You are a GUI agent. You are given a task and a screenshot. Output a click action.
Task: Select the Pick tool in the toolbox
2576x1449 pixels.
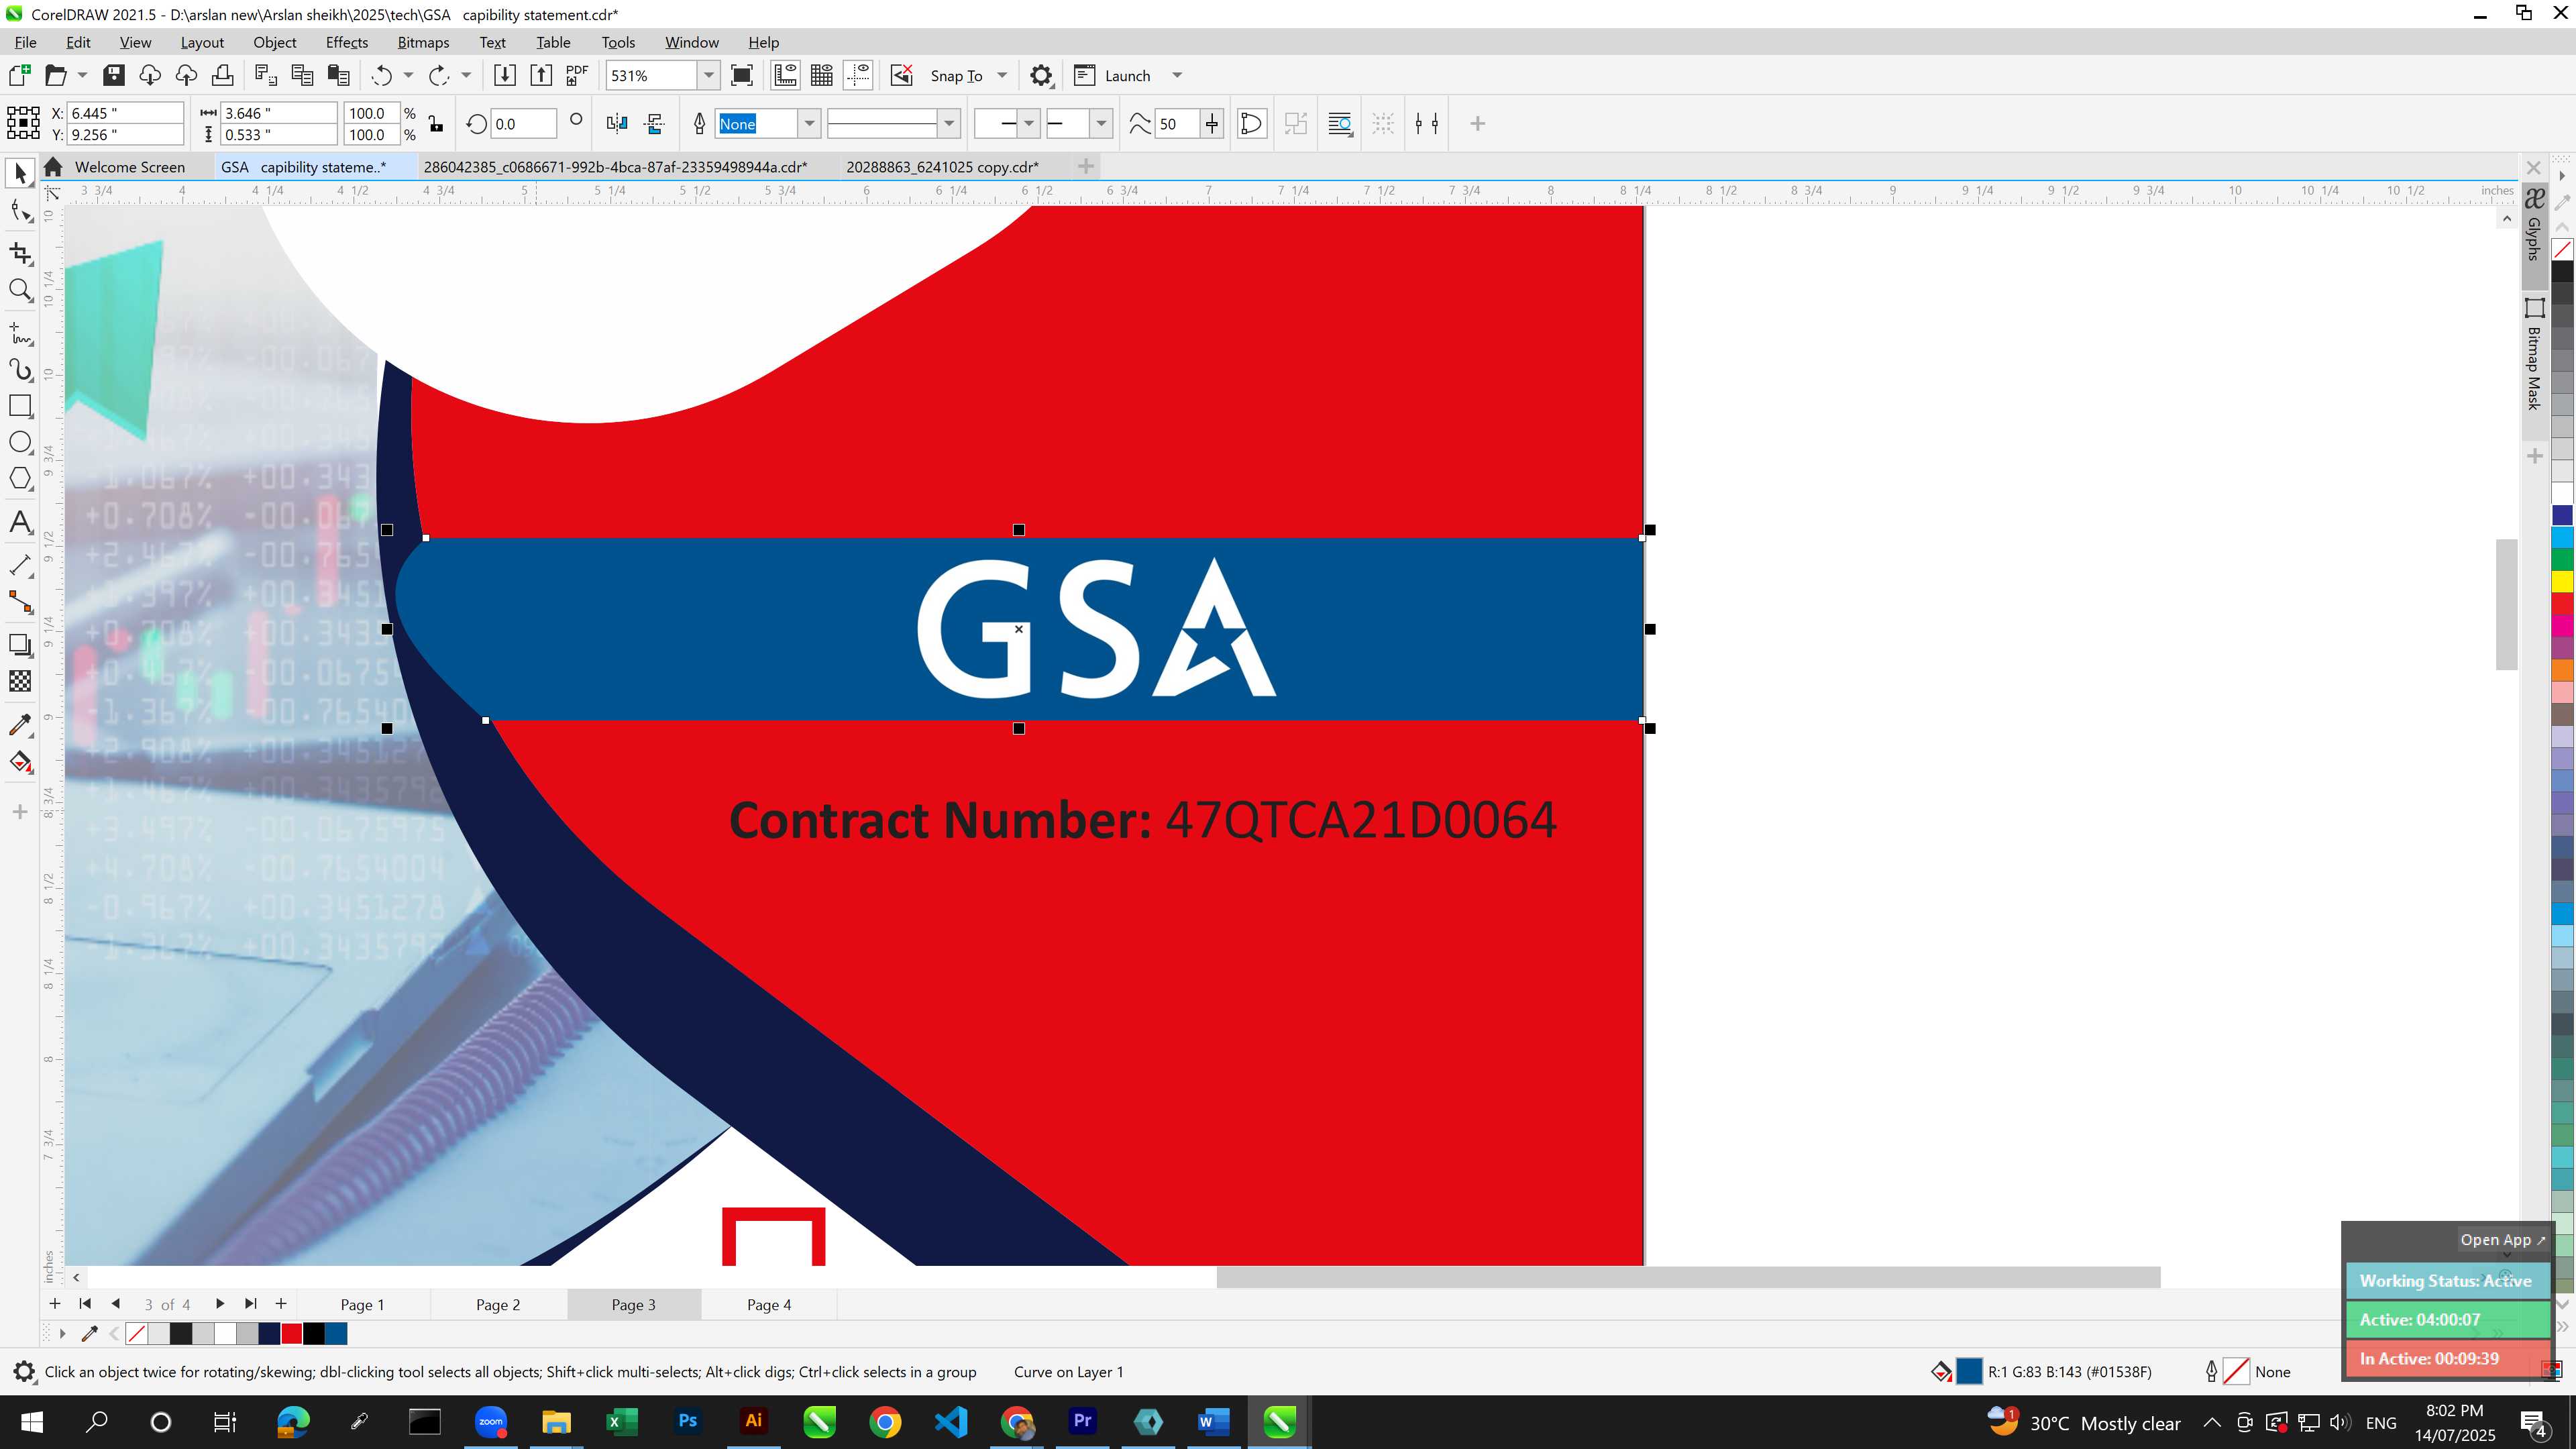point(20,174)
